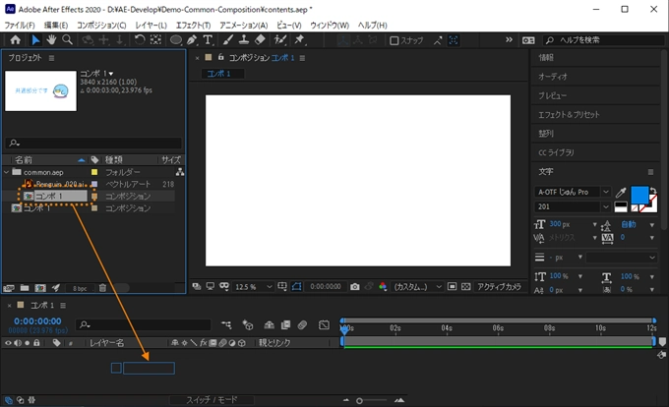Toggle video eye column header in timeline

tap(8, 343)
